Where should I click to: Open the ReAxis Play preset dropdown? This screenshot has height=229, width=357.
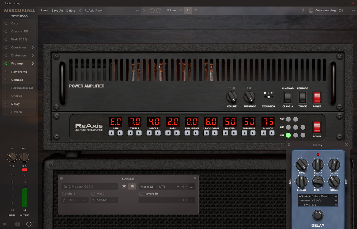point(111,11)
